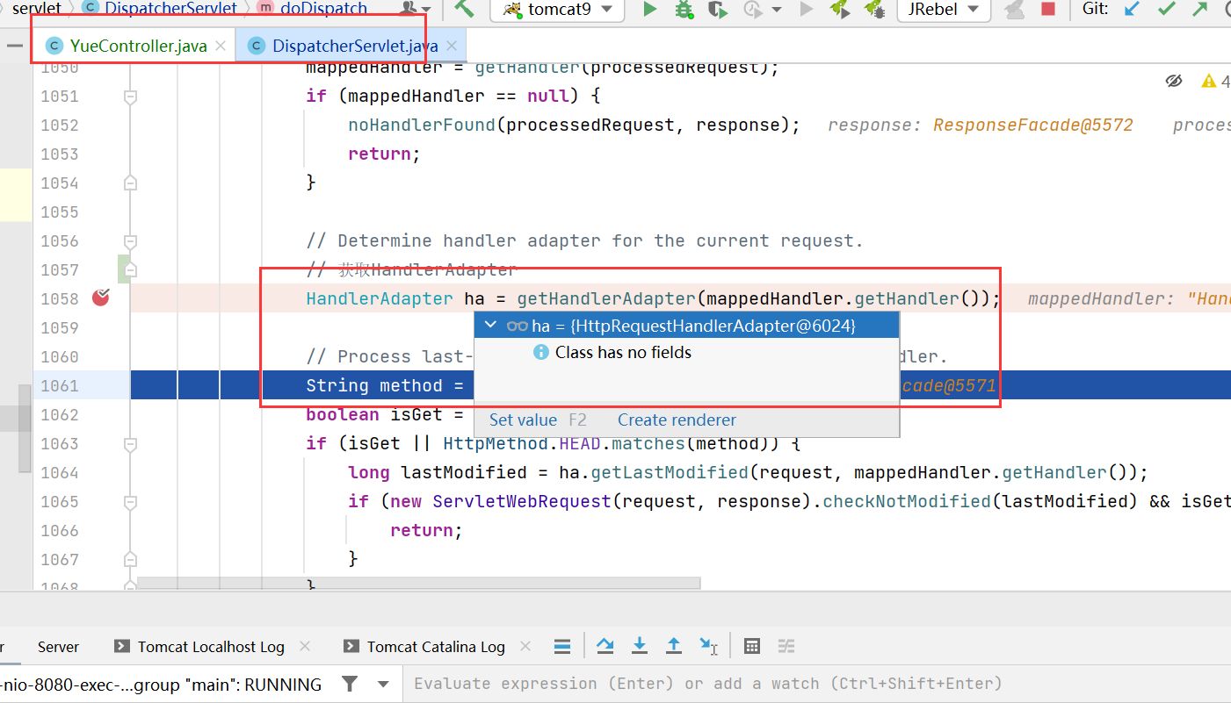Run to cursor icon
The height and width of the screenshot is (703, 1231).
708,646
